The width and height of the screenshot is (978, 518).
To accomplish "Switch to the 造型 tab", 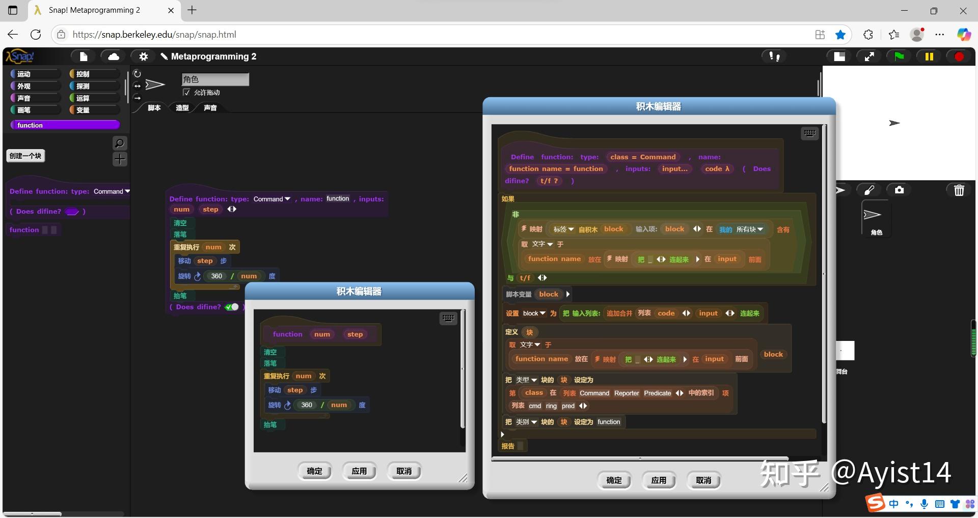I will tap(182, 108).
